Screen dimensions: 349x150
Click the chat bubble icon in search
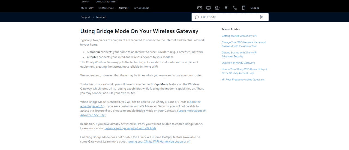[x=197, y=17]
